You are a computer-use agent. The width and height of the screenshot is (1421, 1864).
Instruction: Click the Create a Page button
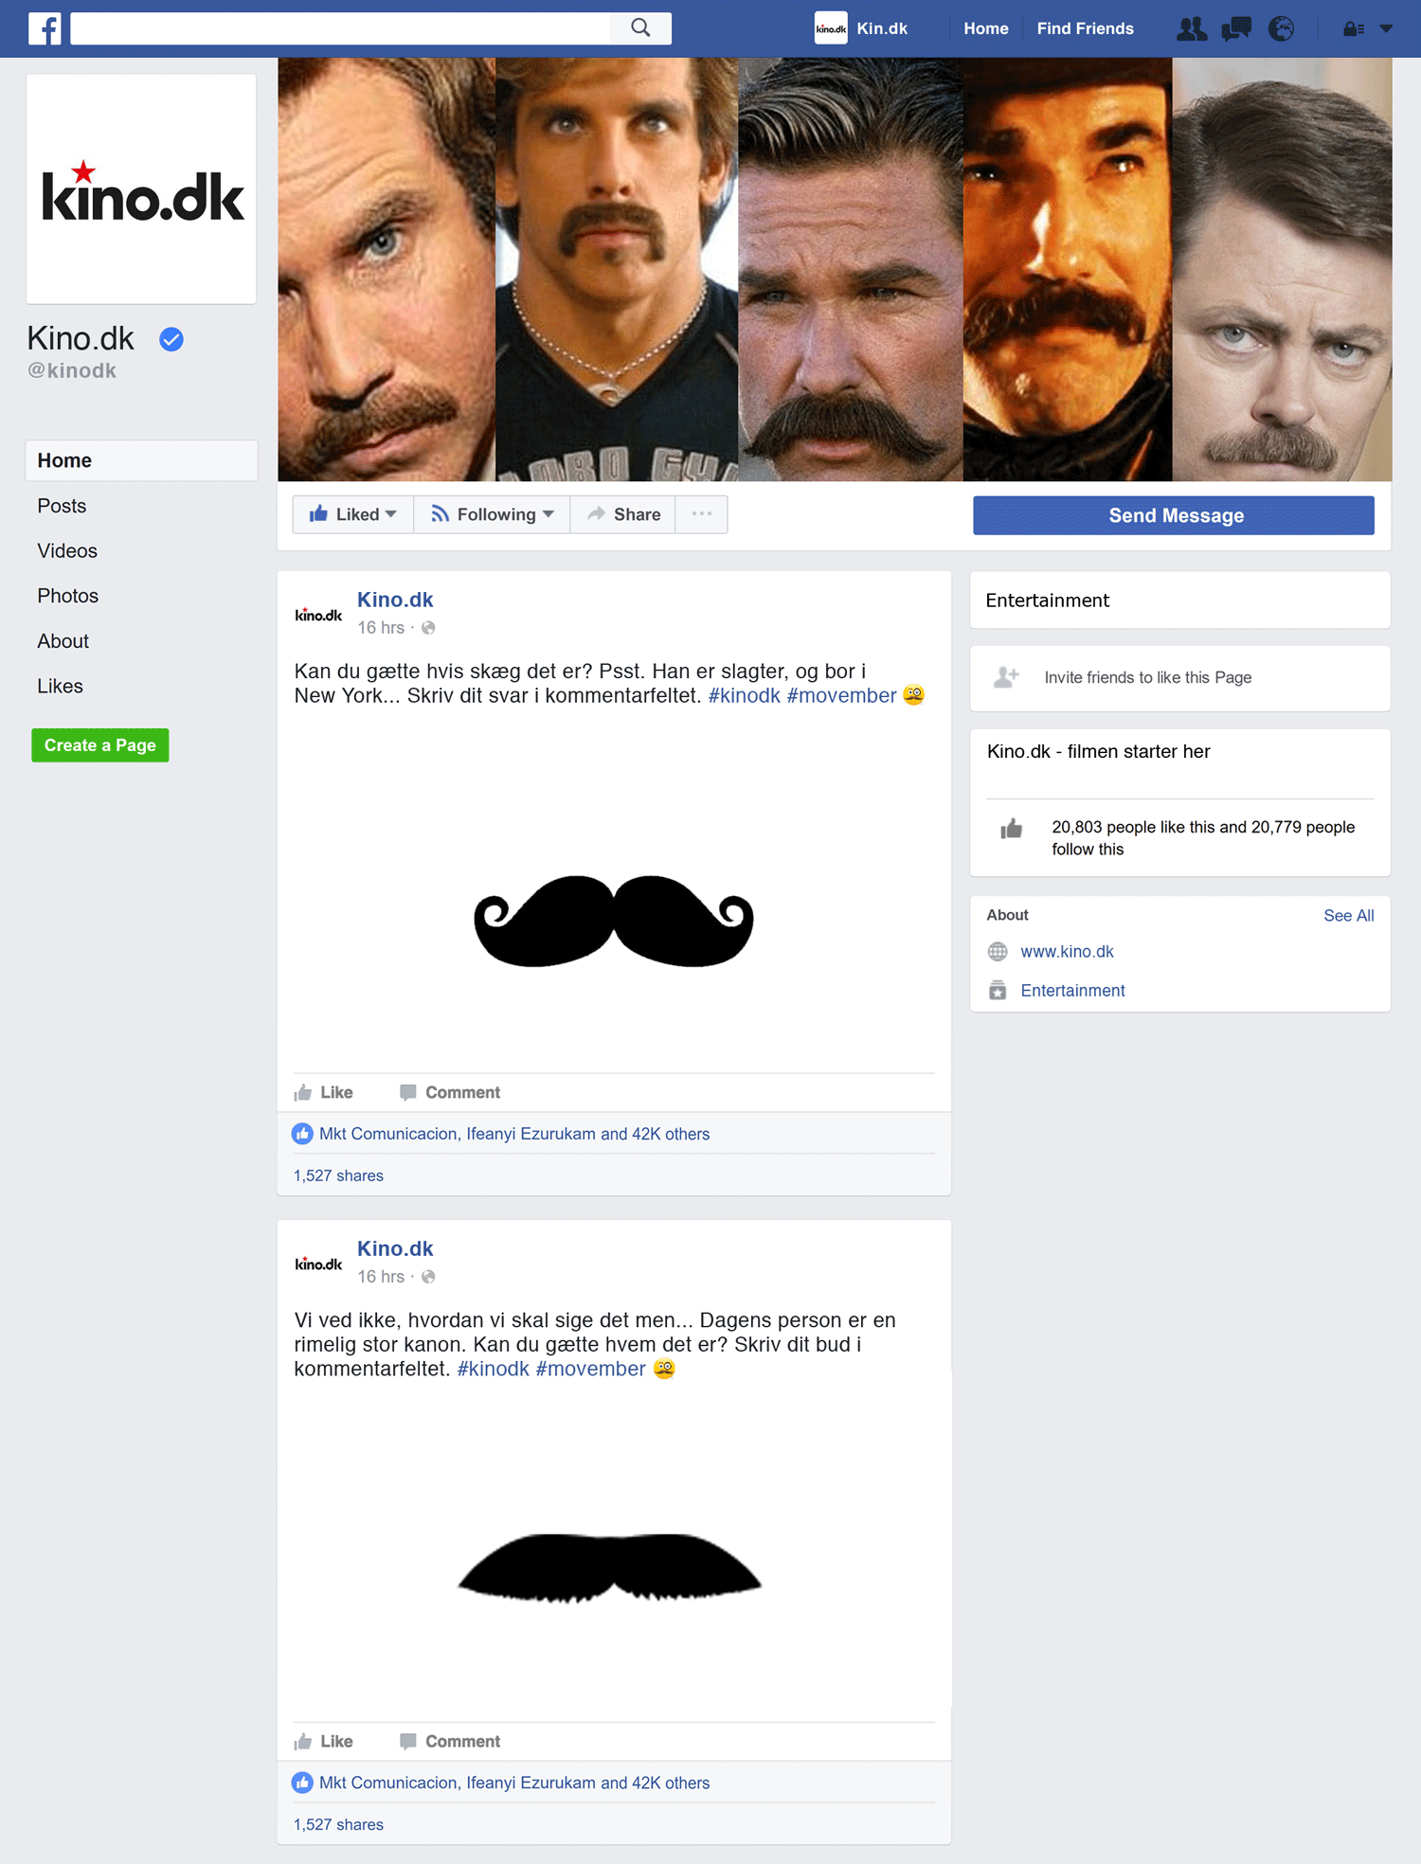point(100,745)
